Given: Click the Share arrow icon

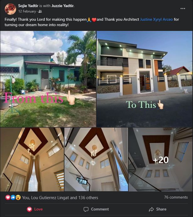Looking at the screenshot, I should (x=151, y=209).
